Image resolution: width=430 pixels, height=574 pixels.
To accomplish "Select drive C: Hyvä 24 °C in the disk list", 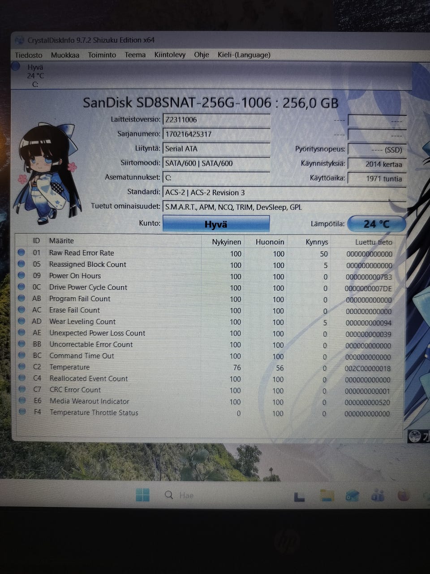I will (x=35, y=75).
